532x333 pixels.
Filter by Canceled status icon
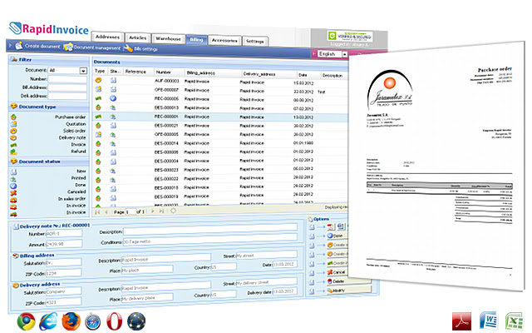[13, 192]
